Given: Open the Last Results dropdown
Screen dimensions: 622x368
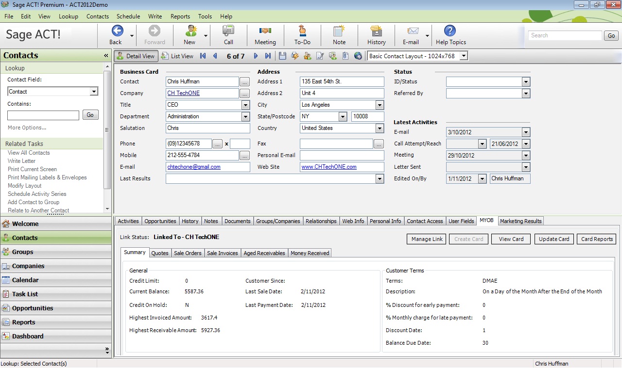Looking at the screenshot, I should coord(380,178).
